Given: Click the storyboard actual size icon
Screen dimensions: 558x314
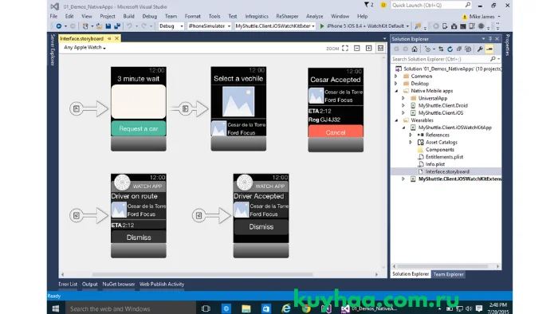Looking at the screenshot, I should 380,48.
